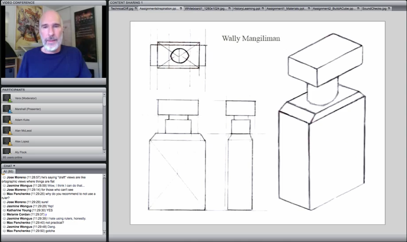The image size is (407, 242).
Task: Click the icon on the TechnicalDiff.jpg tab
Action: click(136, 8)
